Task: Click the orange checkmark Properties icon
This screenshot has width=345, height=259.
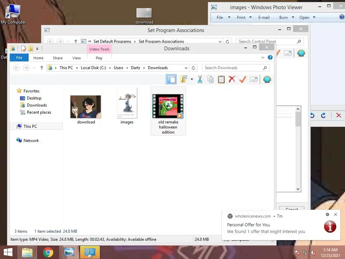Action: 243,79
